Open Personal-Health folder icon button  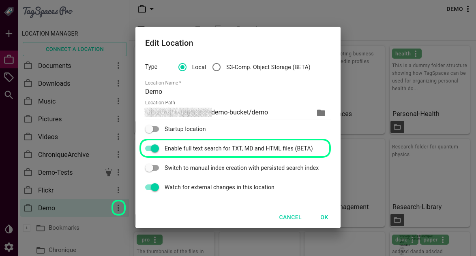click(x=397, y=127)
